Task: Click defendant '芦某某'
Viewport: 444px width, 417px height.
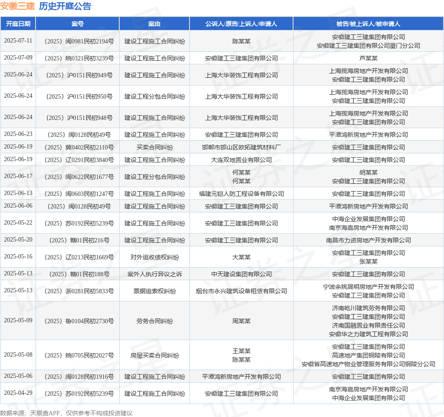Action: (x=369, y=59)
